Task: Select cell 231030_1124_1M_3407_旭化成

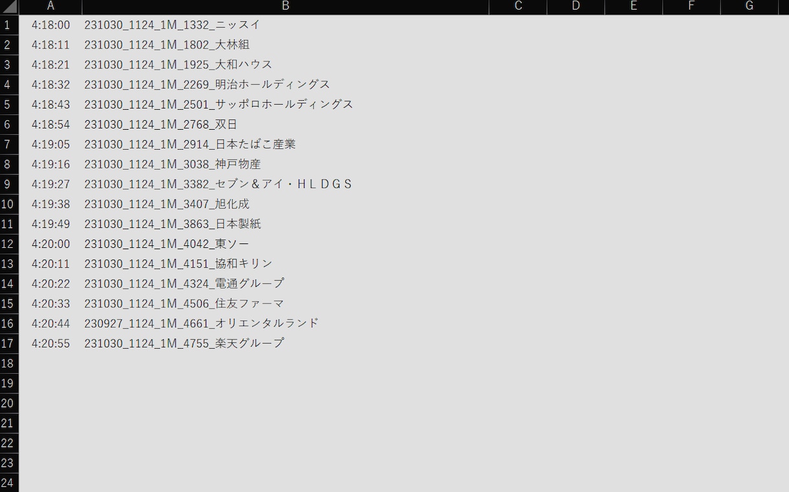Action: (x=286, y=204)
